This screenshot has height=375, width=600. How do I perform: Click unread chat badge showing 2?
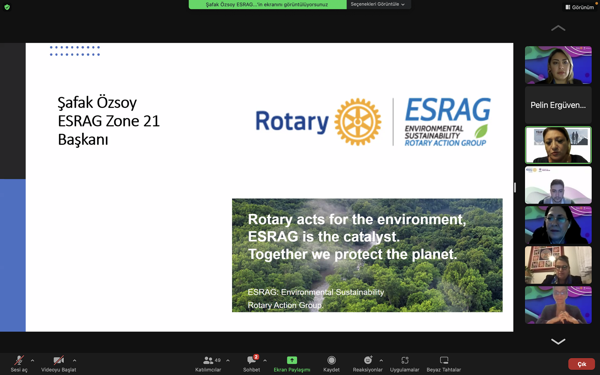[256, 357]
